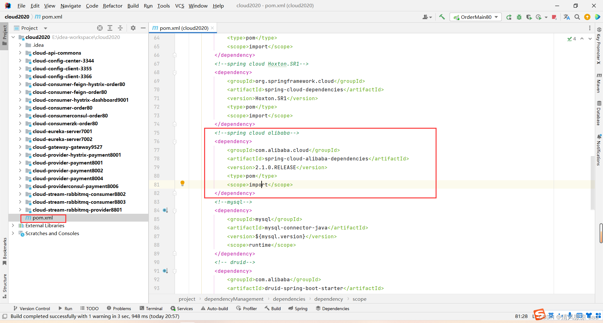Collapse all in Project panel
The height and width of the screenshot is (323, 603).
tap(120, 28)
